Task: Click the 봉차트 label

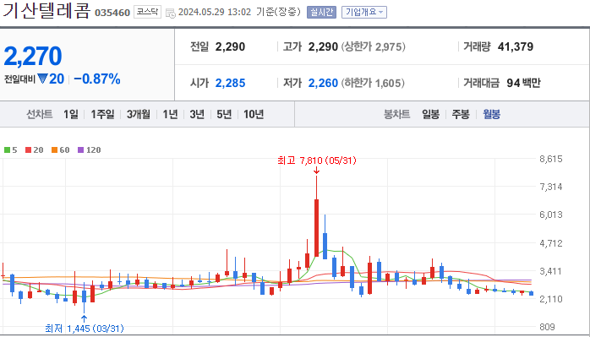Action: (396, 114)
